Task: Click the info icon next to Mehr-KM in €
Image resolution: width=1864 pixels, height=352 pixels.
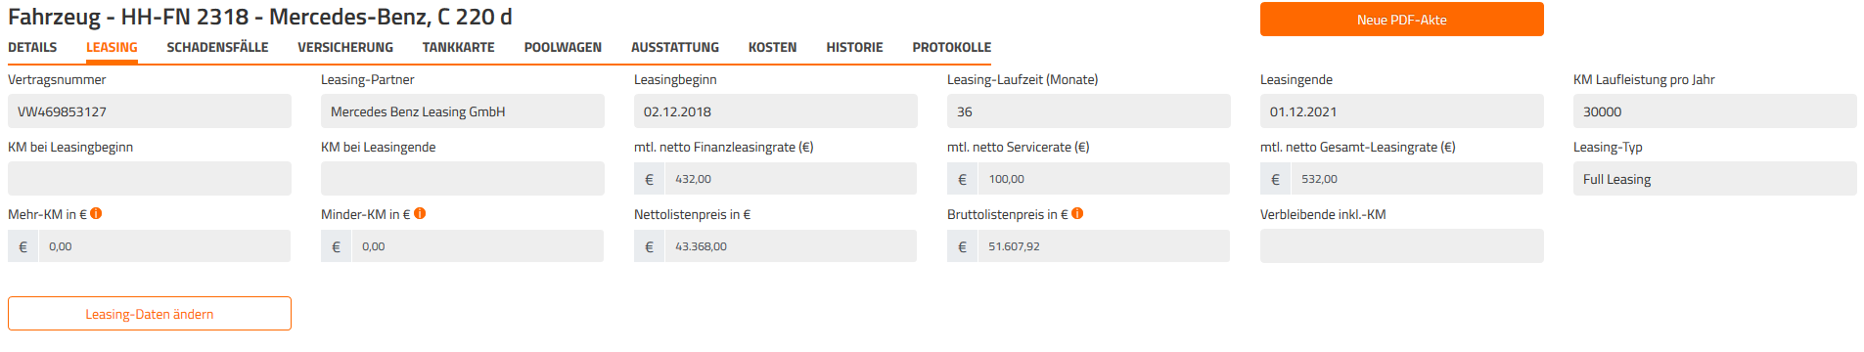Action: pos(96,213)
